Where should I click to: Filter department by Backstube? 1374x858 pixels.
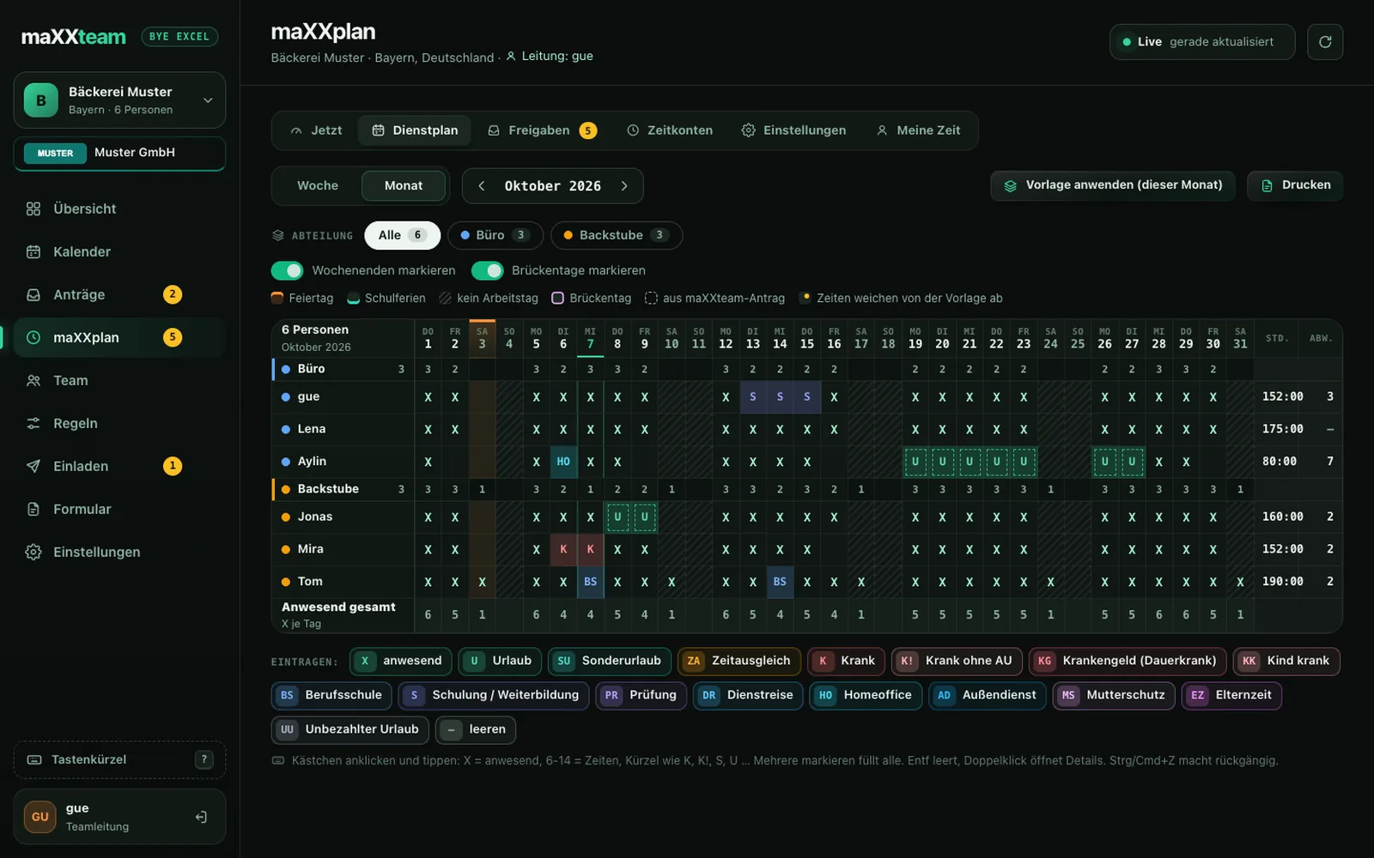coord(617,235)
